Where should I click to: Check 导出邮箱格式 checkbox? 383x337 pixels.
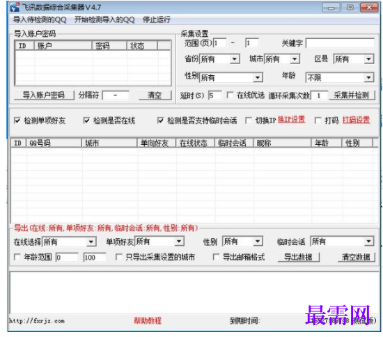click(216, 257)
